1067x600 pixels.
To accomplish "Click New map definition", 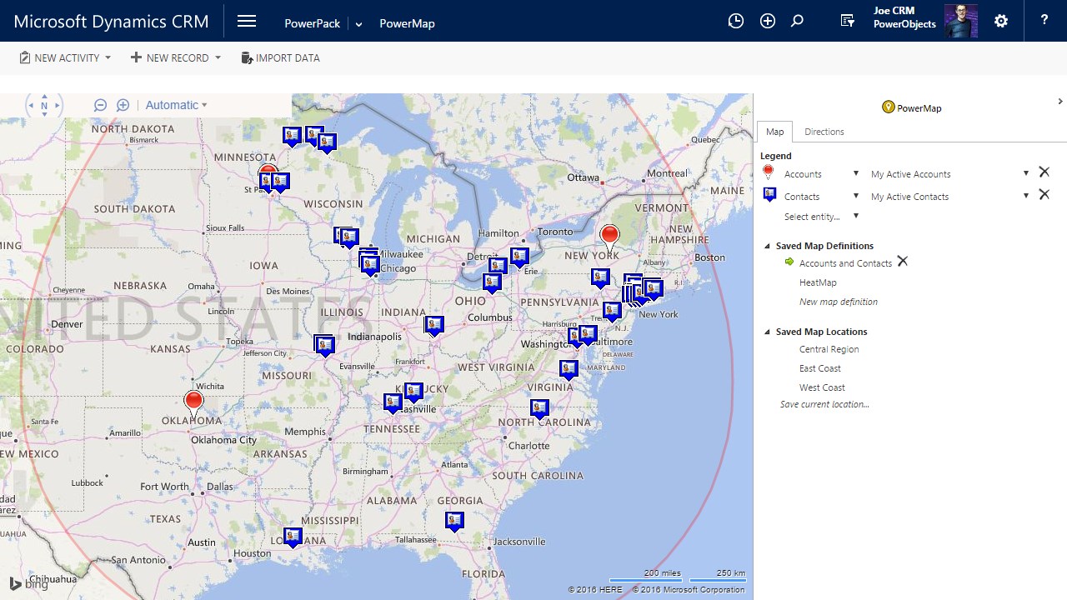I will tap(838, 302).
